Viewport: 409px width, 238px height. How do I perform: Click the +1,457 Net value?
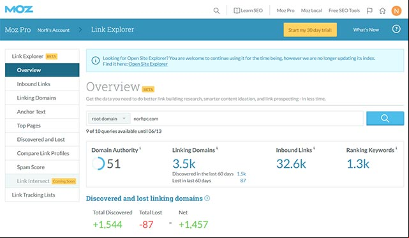click(x=193, y=225)
